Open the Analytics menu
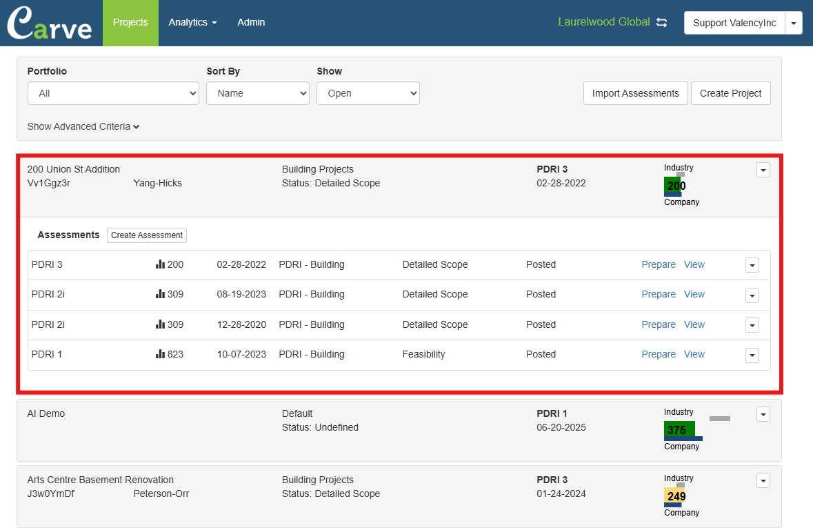 click(x=192, y=23)
